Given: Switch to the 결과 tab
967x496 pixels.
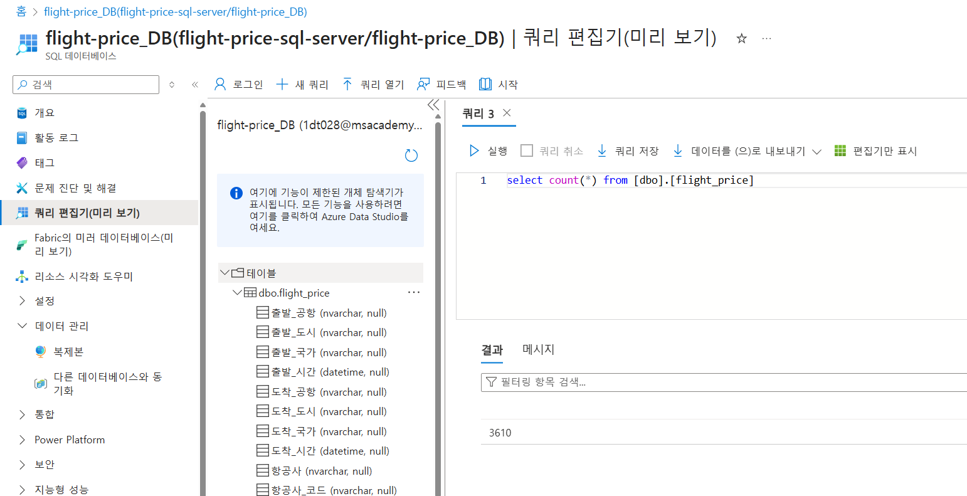Looking at the screenshot, I should click(x=492, y=350).
